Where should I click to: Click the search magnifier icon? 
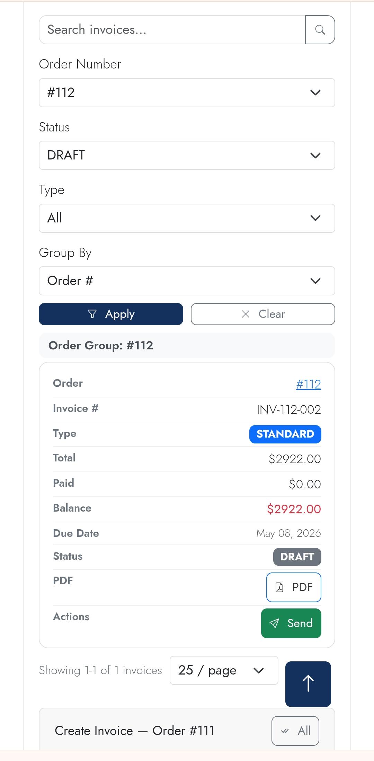(320, 30)
